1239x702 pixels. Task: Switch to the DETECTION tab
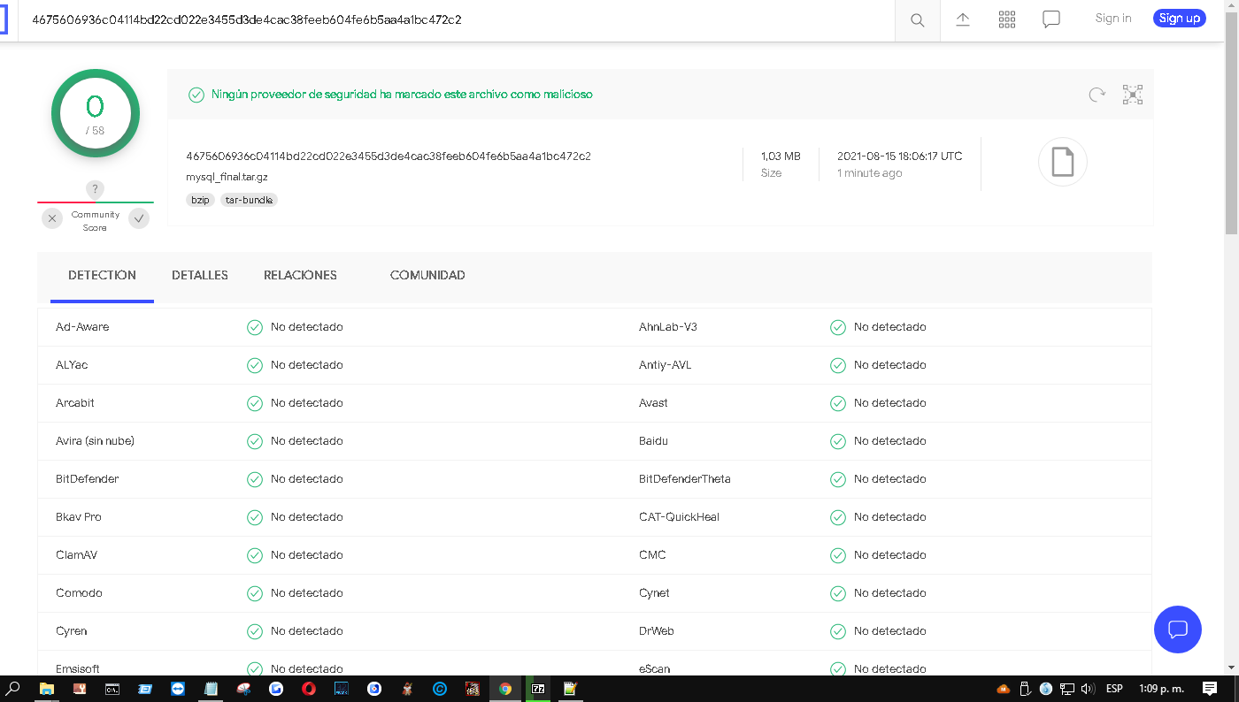[102, 275]
